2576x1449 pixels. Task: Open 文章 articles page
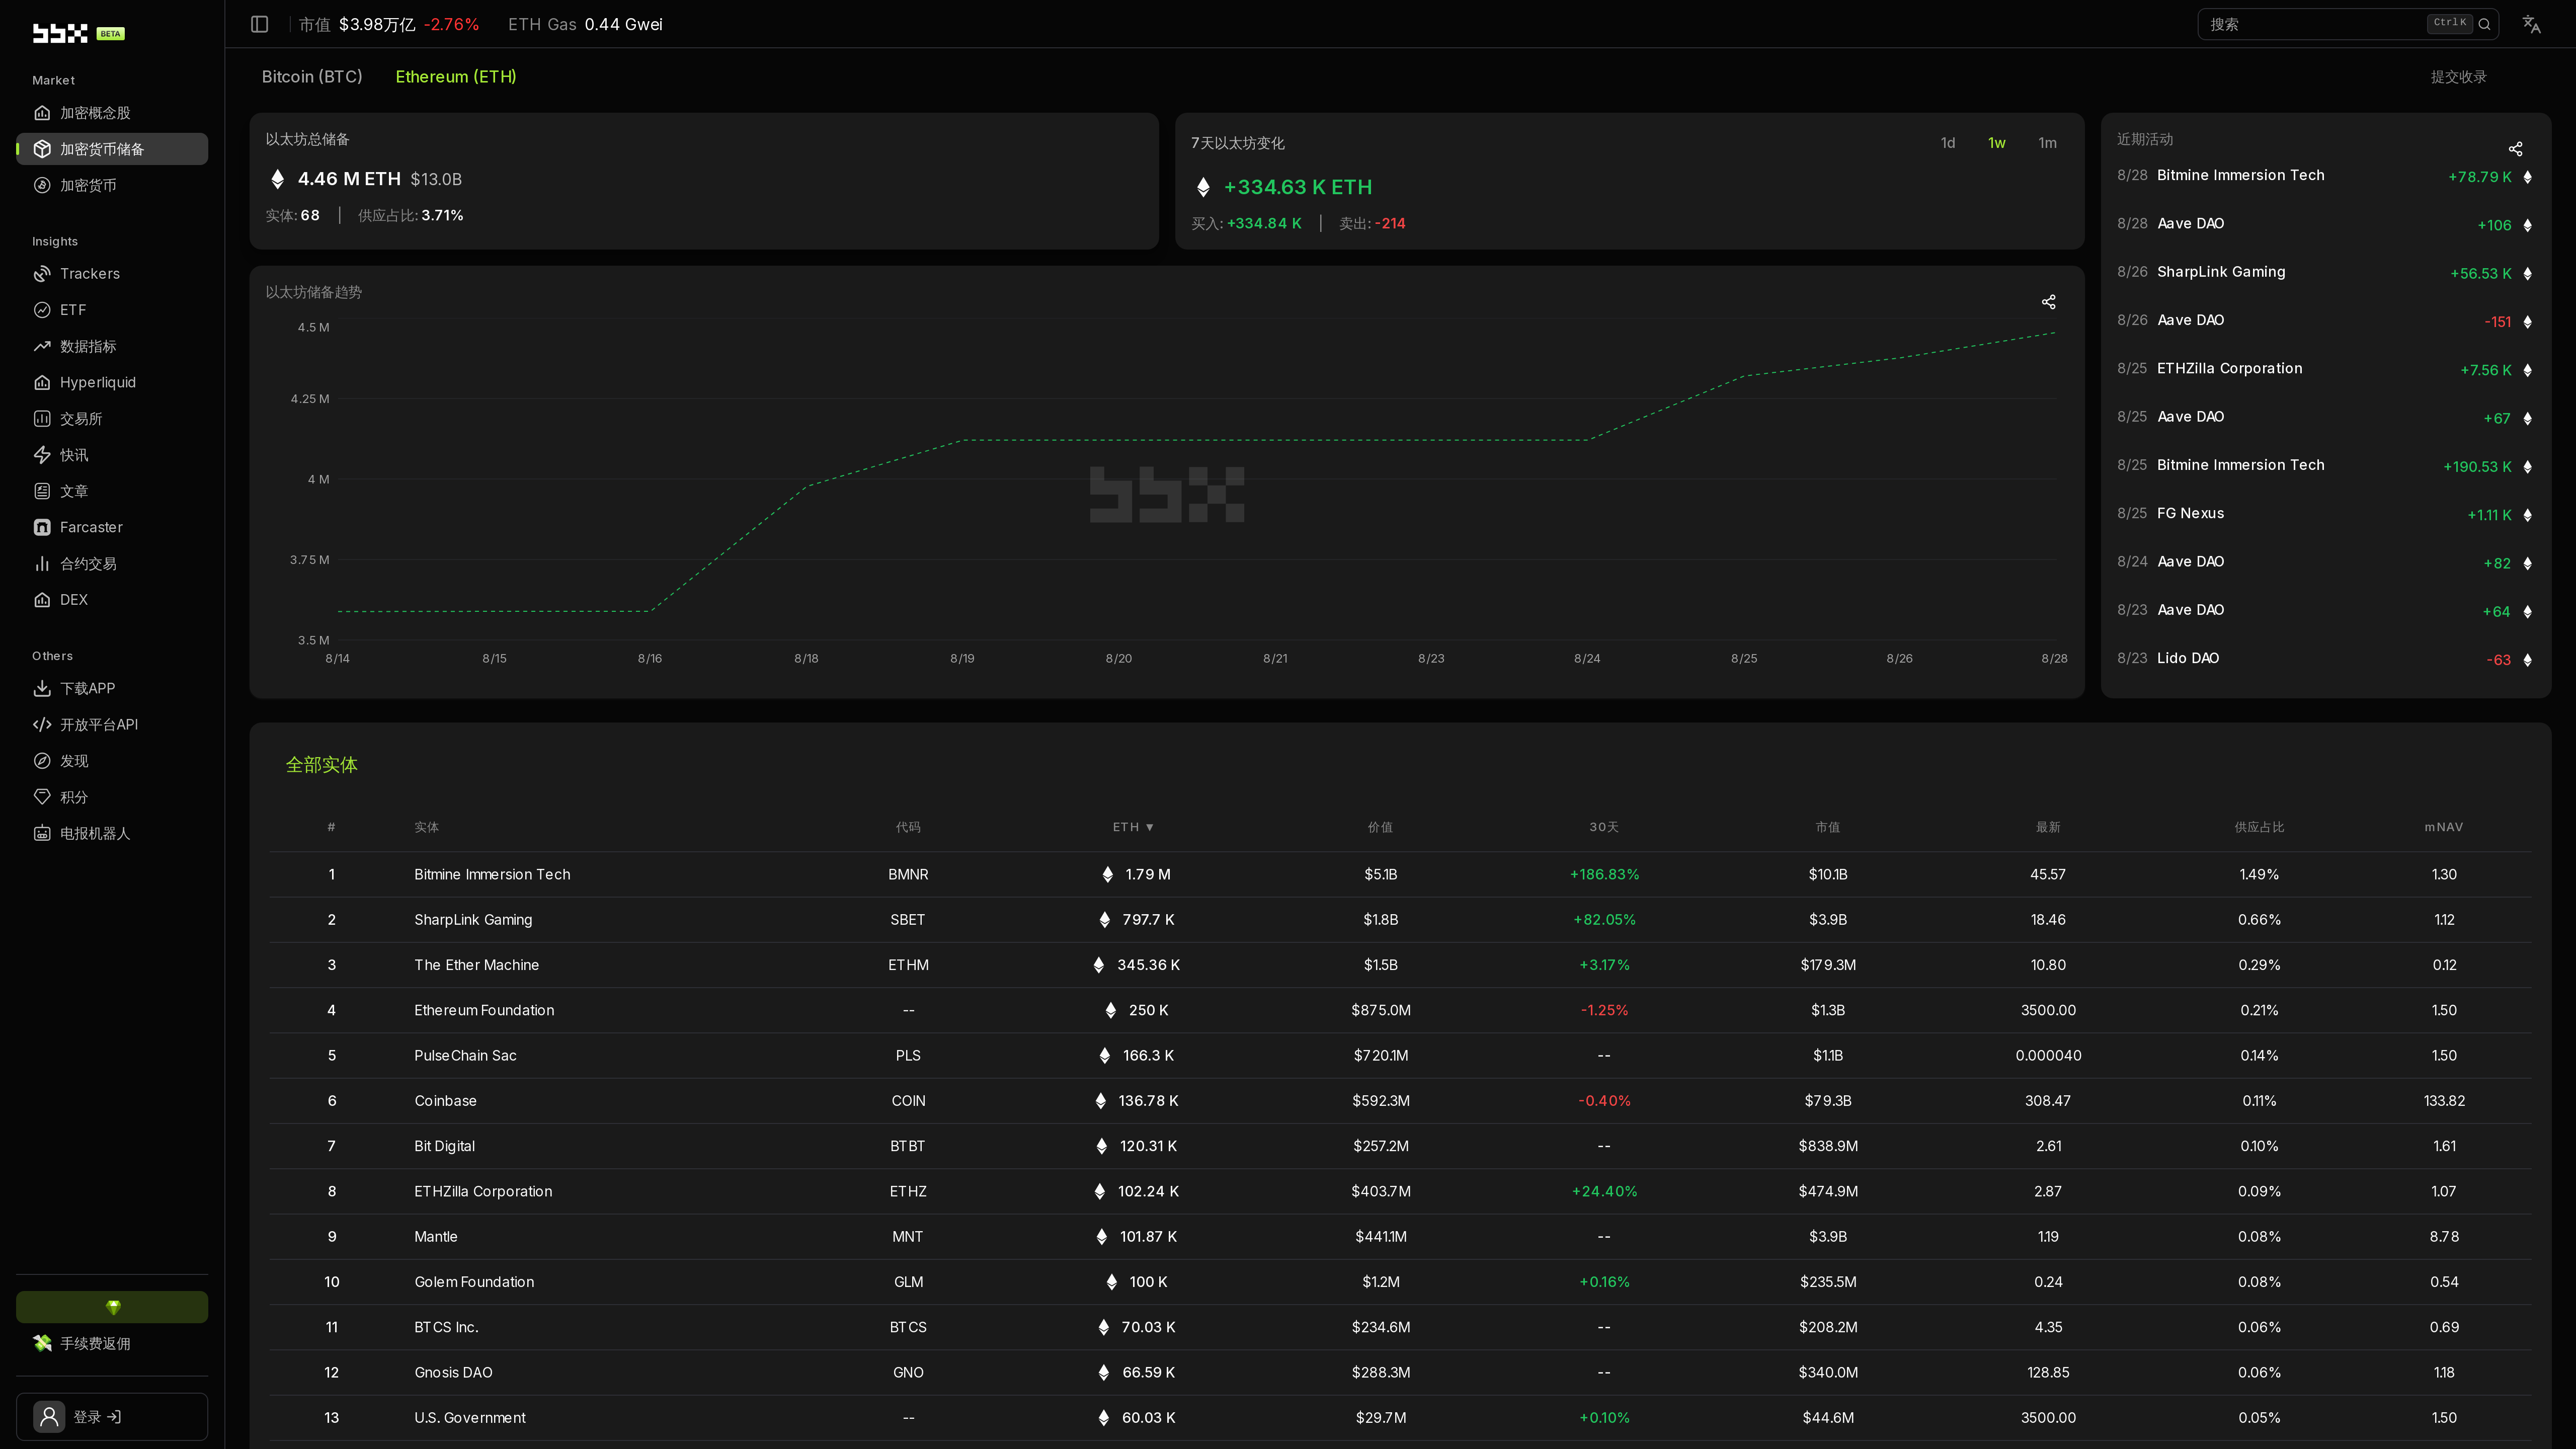click(x=112, y=491)
